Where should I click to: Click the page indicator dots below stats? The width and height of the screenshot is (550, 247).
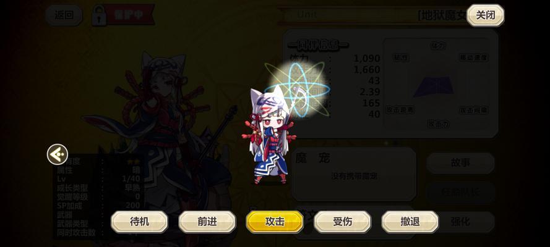coord(391,143)
